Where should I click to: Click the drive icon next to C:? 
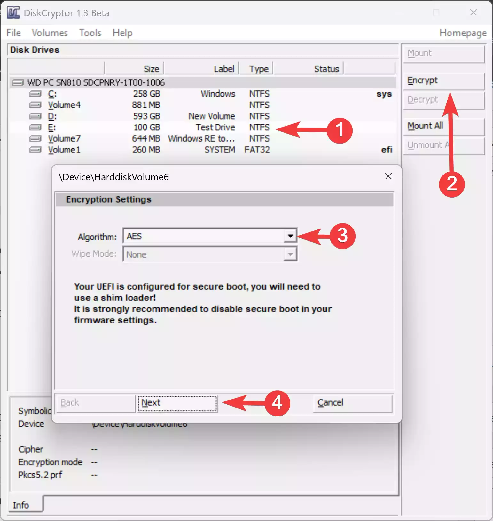click(x=35, y=94)
